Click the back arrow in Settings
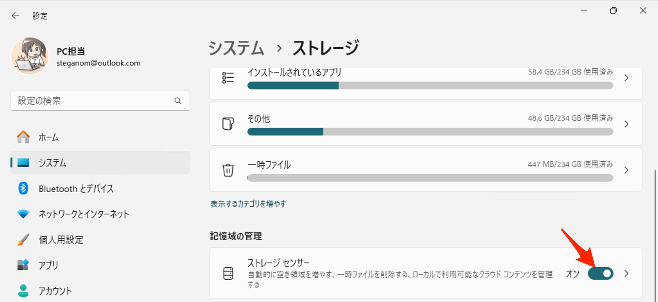 [15, 15]
